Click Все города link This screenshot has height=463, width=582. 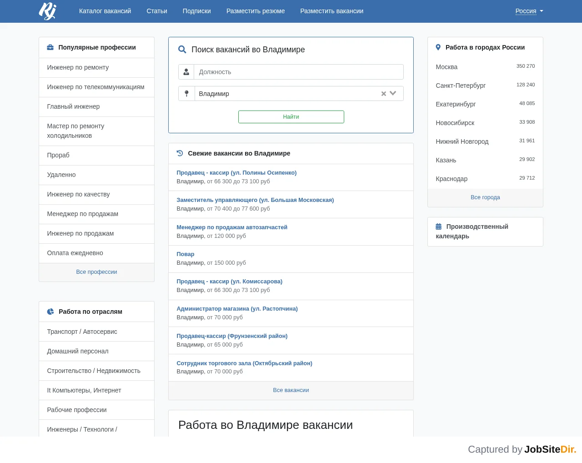[485, 197]
